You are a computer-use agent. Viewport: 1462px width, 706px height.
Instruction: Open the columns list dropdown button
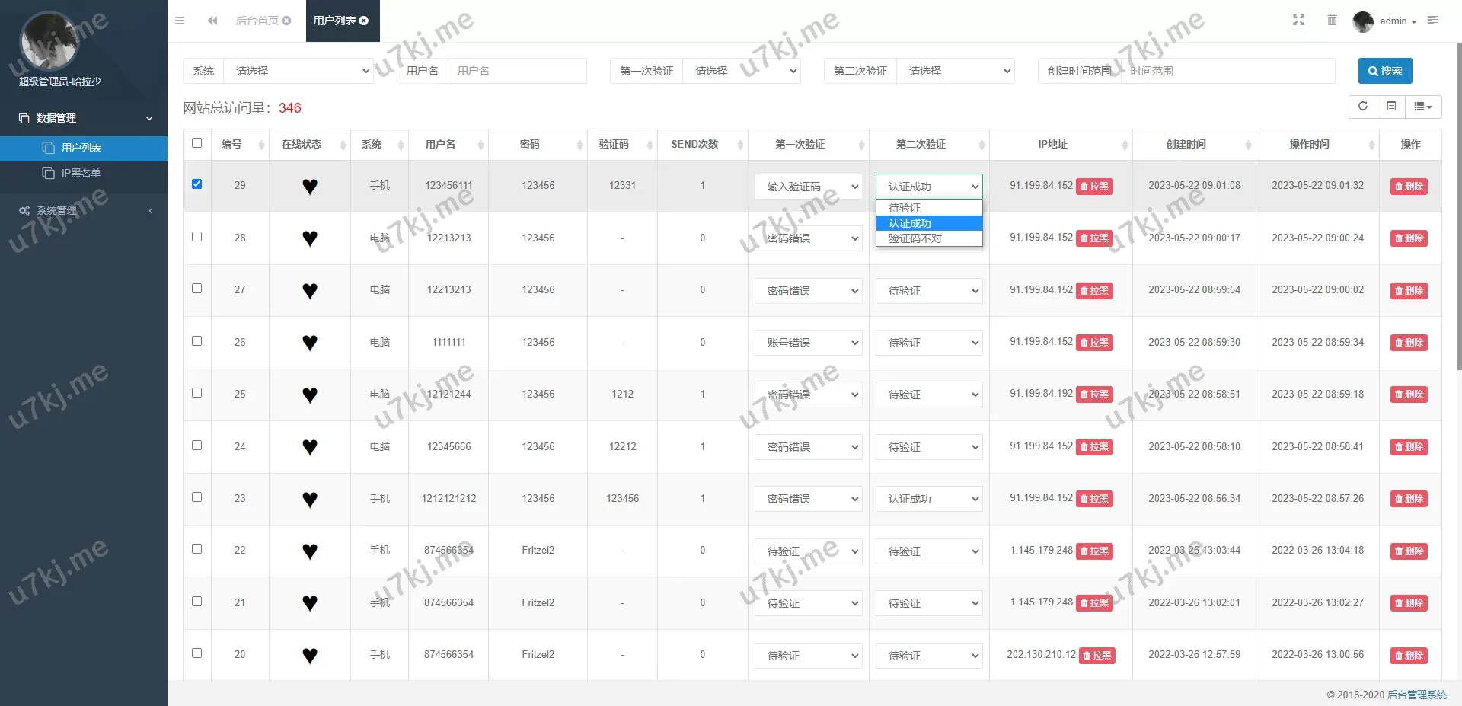(1422, 107)
